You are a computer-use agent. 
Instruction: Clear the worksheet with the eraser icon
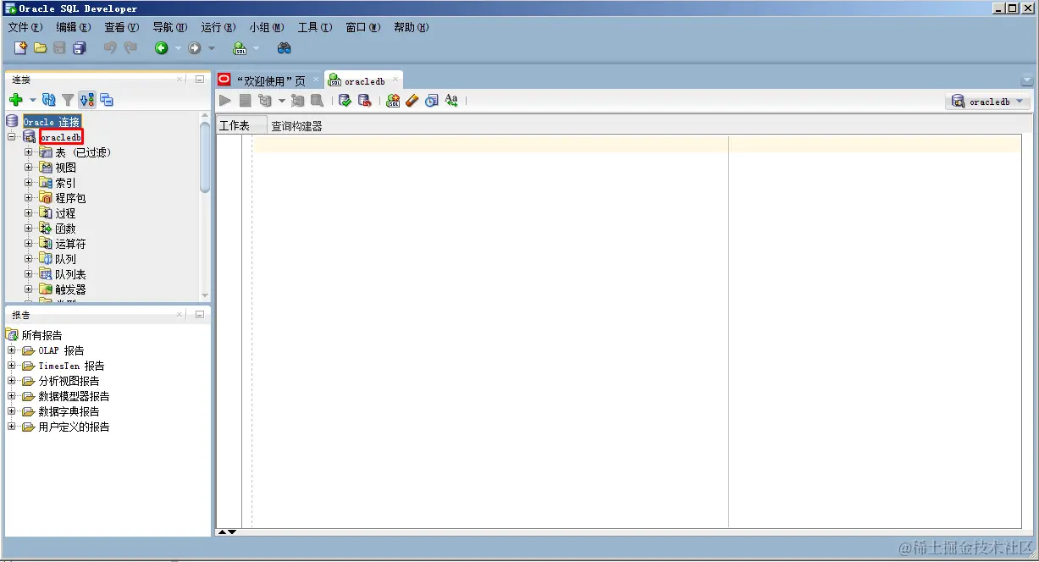coord(412,100)
